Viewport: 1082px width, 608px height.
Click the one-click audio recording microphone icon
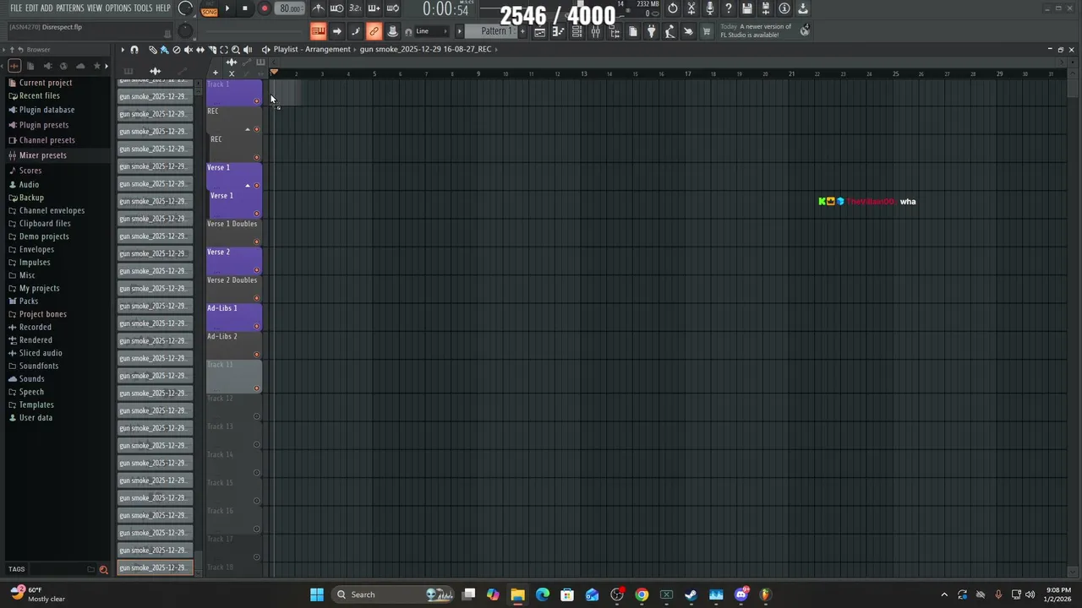[x=710, y=8]
